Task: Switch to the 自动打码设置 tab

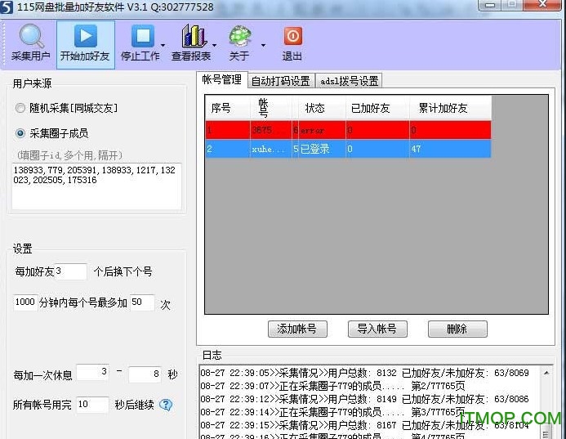Action: pos(280,81)
